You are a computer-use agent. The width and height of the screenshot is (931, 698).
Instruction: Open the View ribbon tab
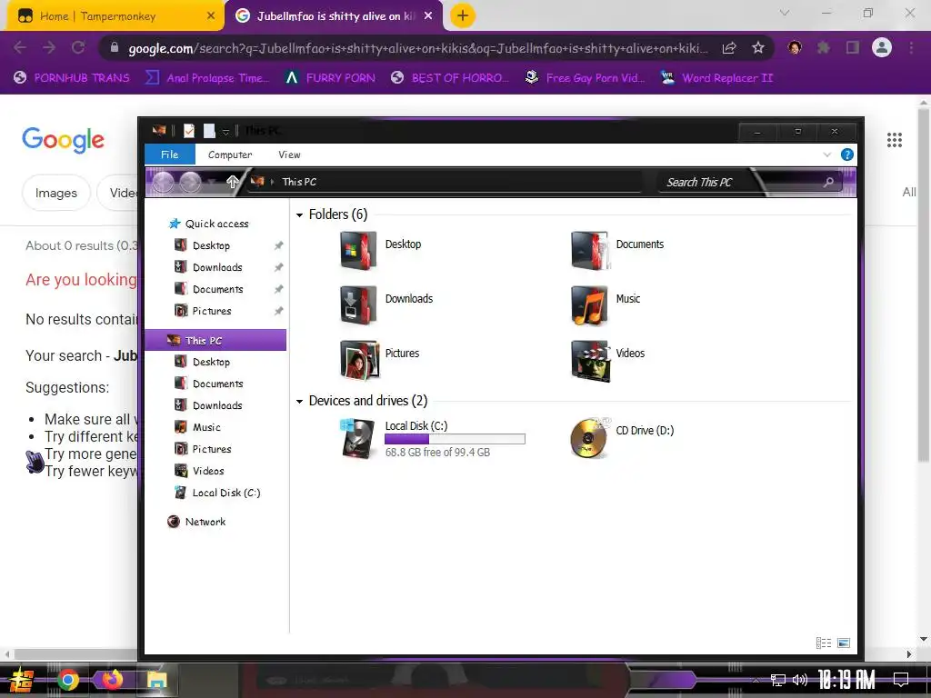(289, 155)
